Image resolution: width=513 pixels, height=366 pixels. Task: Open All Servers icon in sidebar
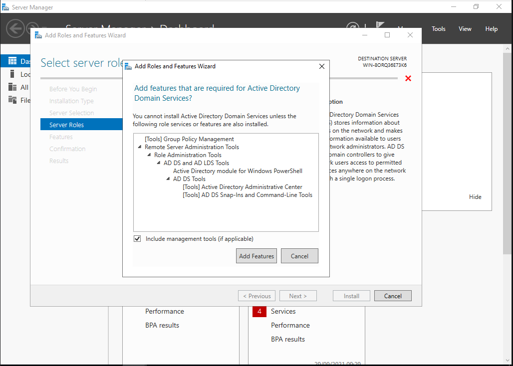pos(12,87)
